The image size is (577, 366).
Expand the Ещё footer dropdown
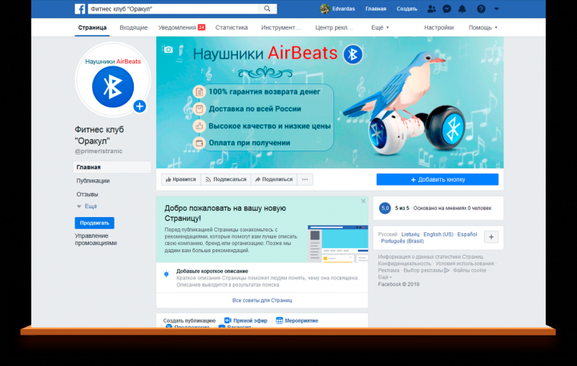(x=385, y=277)
